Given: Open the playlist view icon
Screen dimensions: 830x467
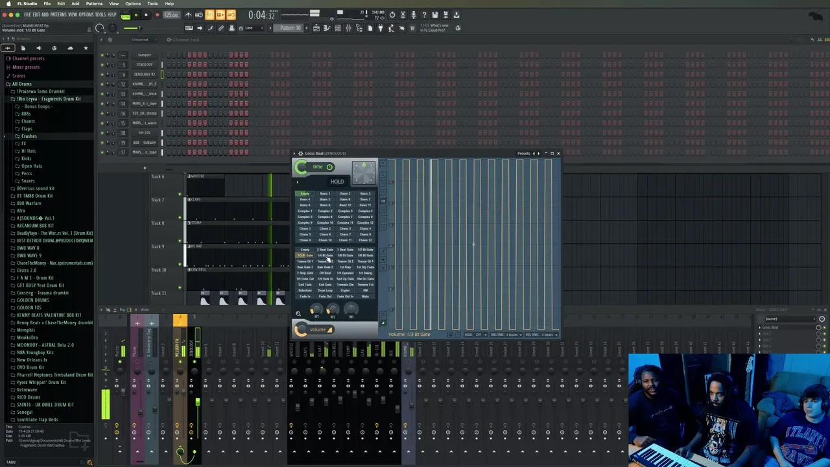Looking at the screenshot, I should 316,28.
